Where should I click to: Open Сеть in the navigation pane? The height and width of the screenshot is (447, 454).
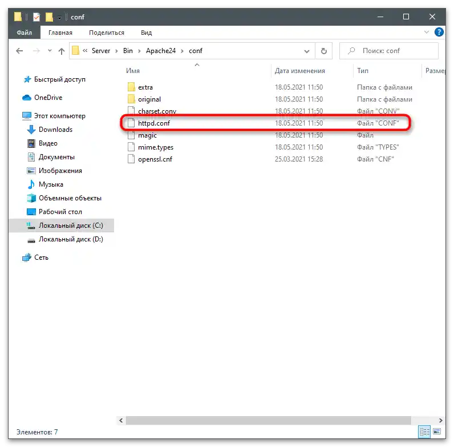[x=41, y=257]
